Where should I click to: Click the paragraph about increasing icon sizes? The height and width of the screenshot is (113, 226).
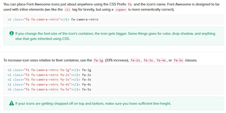click(x=100, y=60)
